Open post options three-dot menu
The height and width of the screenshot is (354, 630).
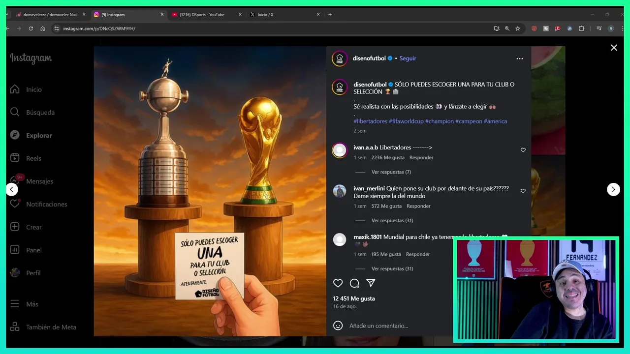point(520,59)
